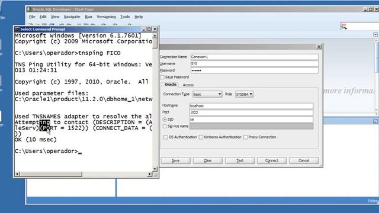The height and width of the screenshot is (213, 379).
Task: Maximize the Command Prompt window
Action: (149, 29)
